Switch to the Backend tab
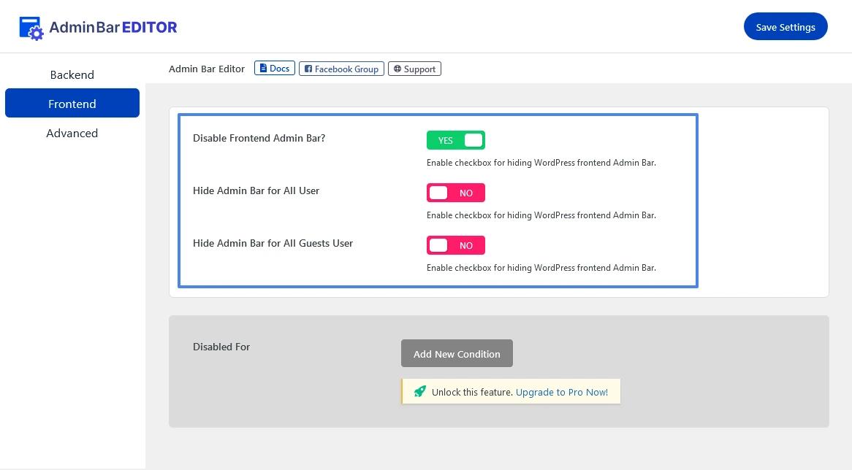 72,74
